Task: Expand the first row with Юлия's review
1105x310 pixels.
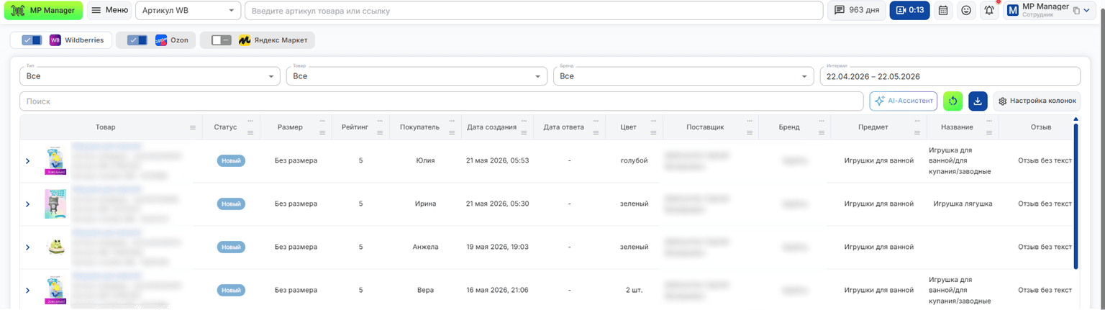Action: tap(28, 161)
